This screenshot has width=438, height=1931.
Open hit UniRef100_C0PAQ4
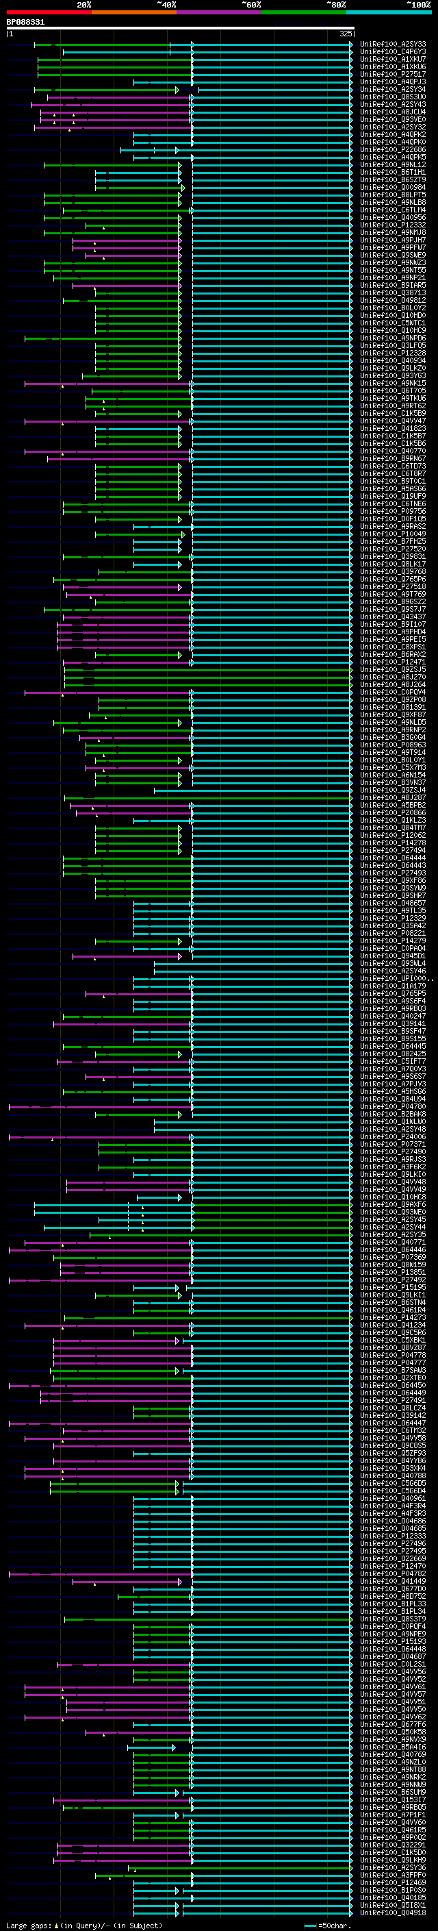[x=393, y=948]
